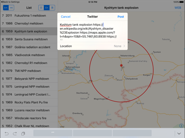This screenshot has height=138, width=185.
Task: Tap Back to Settings
Action: pyautogui.click(x=10, y=2)
